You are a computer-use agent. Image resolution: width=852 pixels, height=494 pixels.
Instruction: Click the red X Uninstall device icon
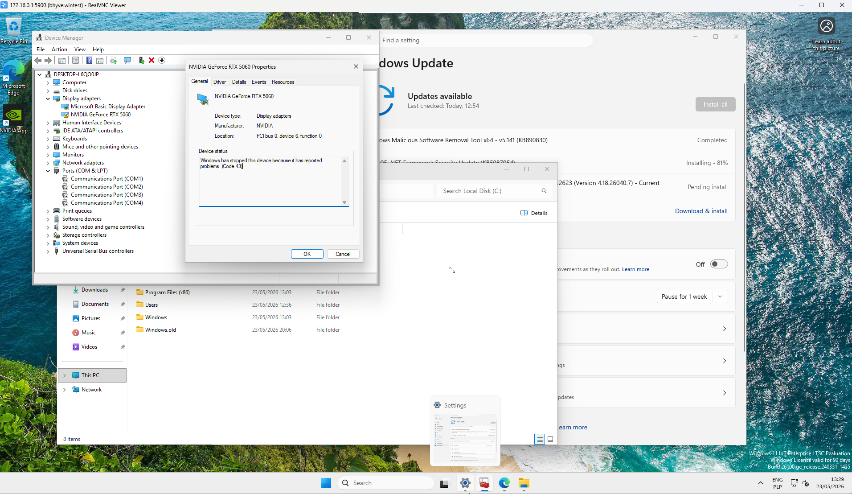tap(152, 60)
